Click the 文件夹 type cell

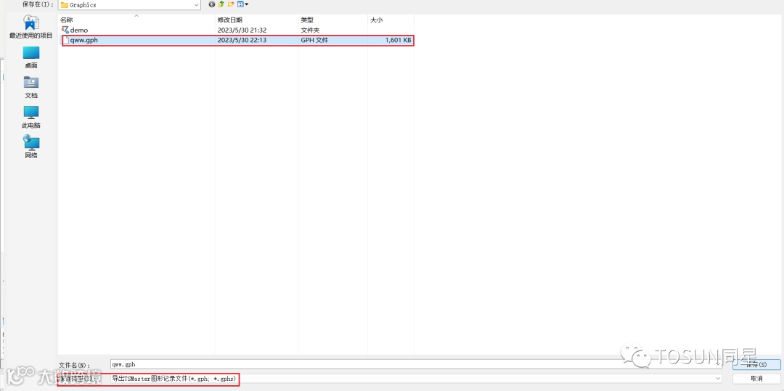(310, 30)
